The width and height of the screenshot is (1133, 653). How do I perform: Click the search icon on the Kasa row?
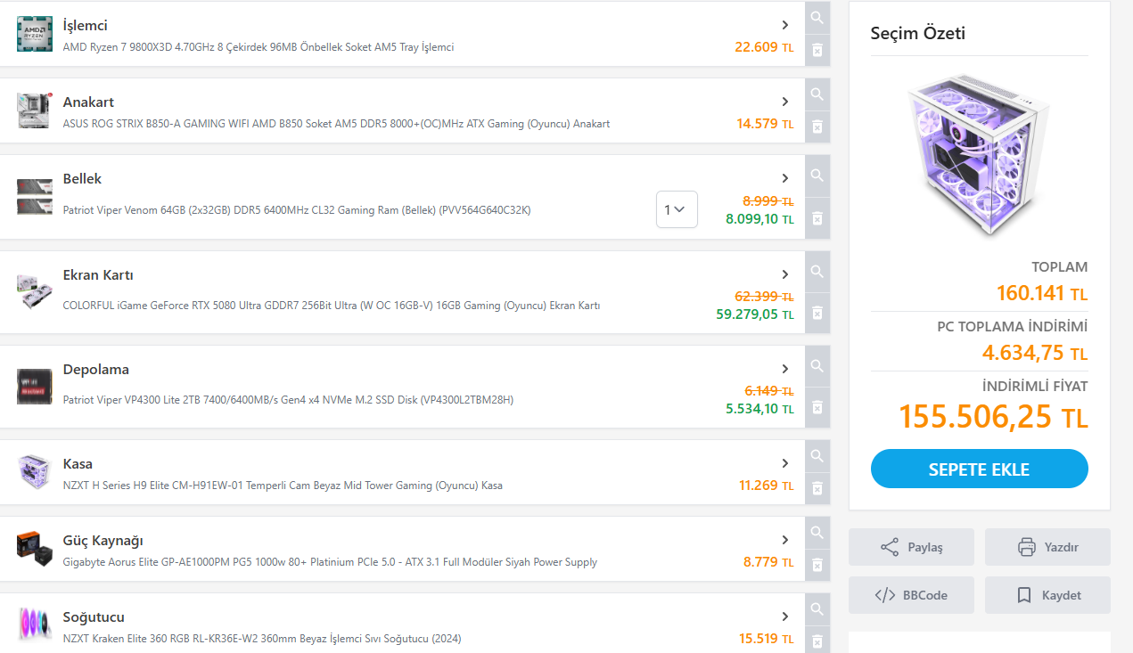[817, 456]
